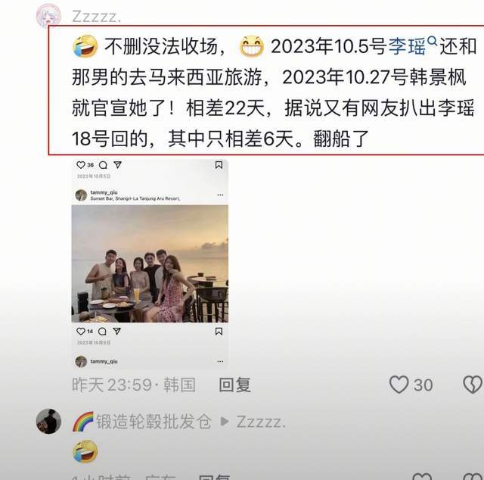Open three-dot menu on bottom tammy_qiu post
Viewport: 484px width, 480px height.
220,361
